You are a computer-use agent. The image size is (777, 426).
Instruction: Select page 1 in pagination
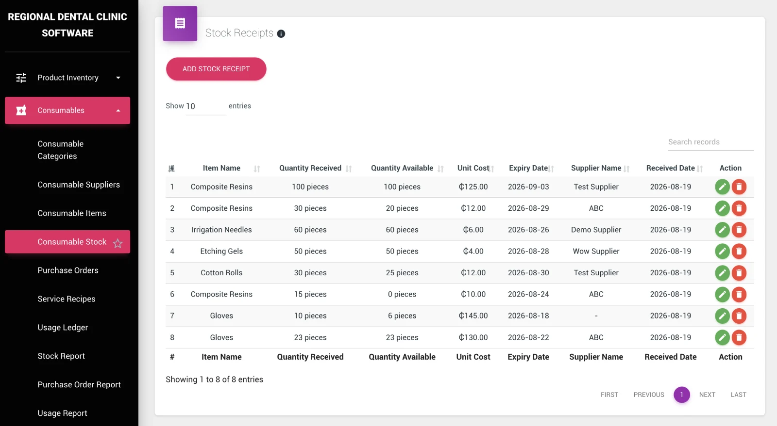[x=682, y=394]
